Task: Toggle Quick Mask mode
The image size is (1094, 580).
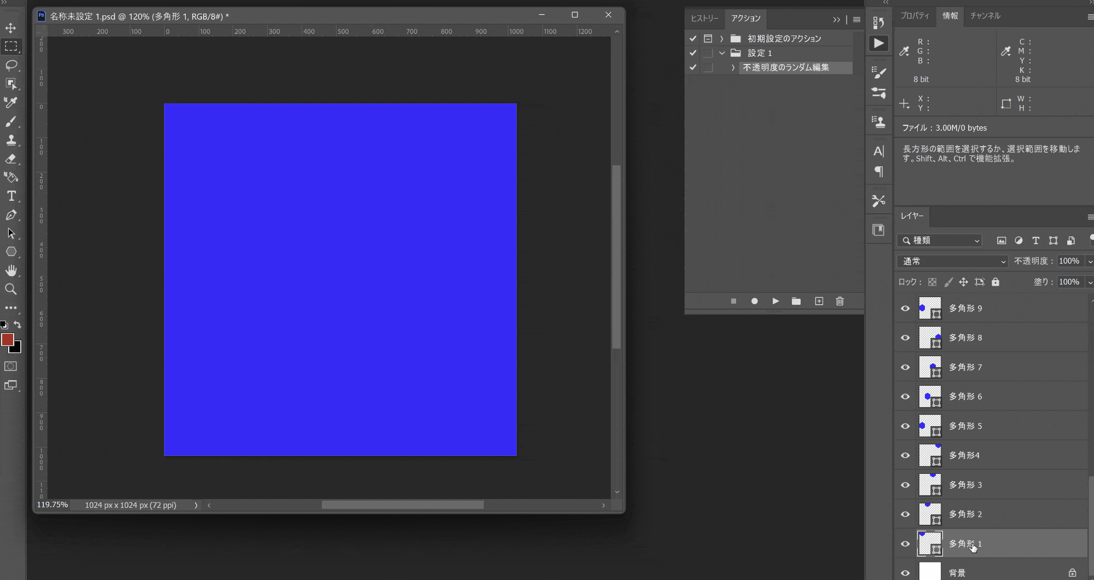Action: pyautogui.click(x=11, y=366)
